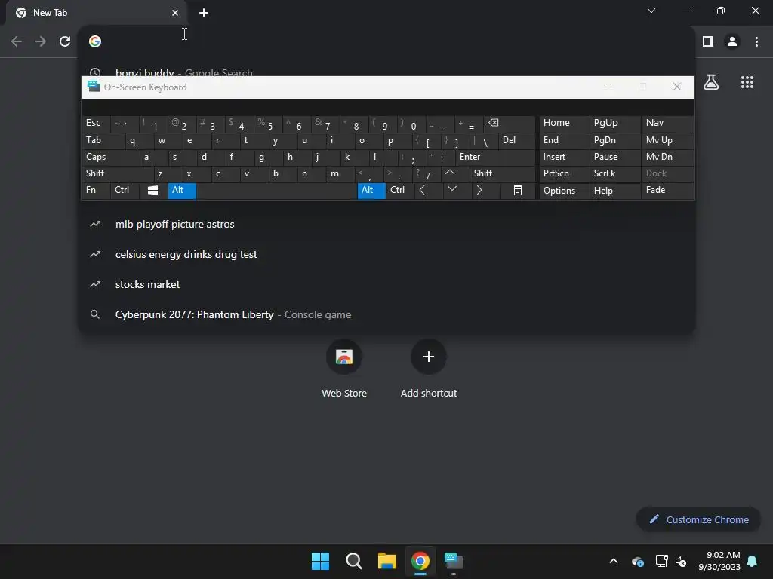Toggle the Caps key on keyboard
Image resolution: width=773 pixels, height=579 pixels.
pos(110,157)
